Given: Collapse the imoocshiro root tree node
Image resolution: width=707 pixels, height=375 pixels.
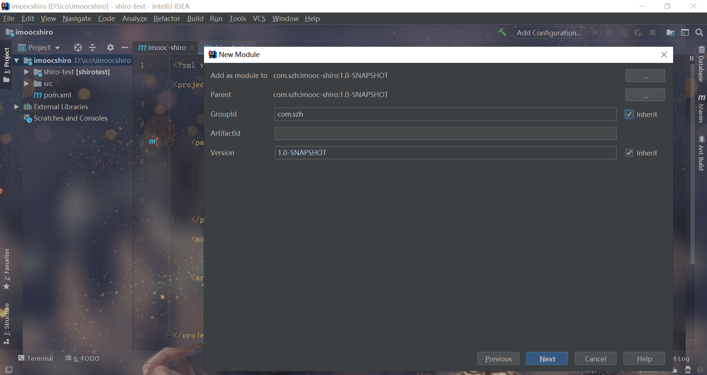Looking at the screenshot, I should (x=17, y=60).
